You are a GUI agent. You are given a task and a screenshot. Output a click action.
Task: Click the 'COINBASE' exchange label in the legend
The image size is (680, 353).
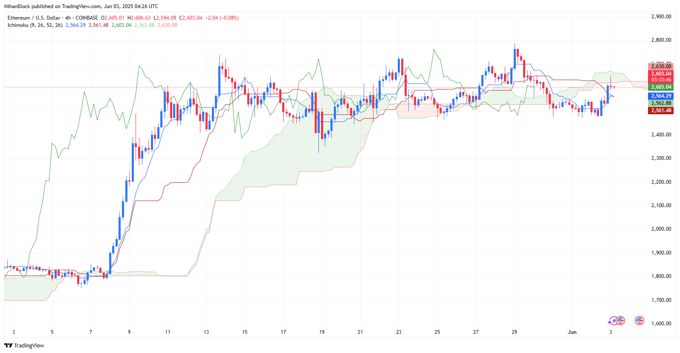point(87,18)
